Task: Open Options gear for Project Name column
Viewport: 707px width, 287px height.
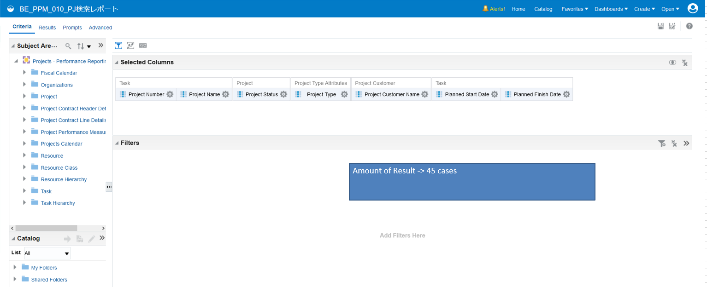Action: pos(225,94)
